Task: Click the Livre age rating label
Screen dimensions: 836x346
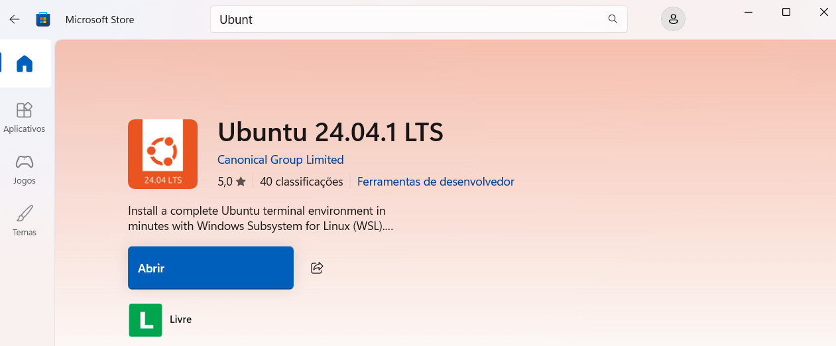Action: 180,319
